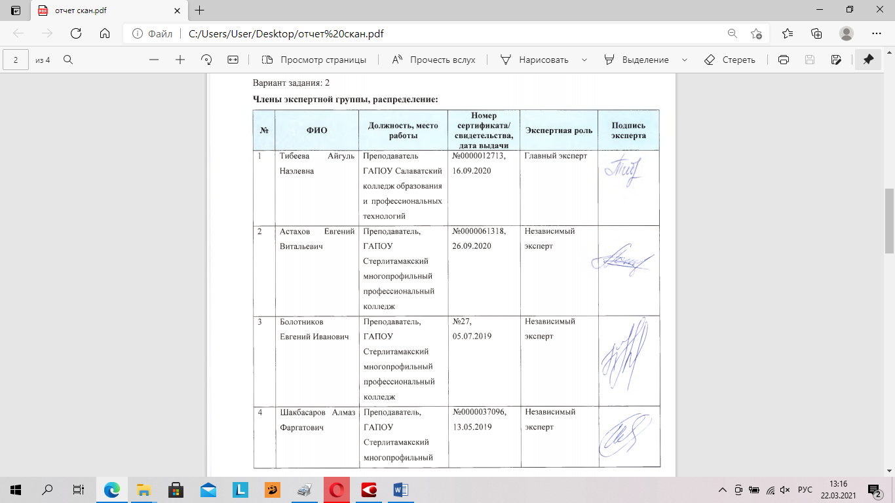Click the zoom out minus icon

(154, 60)
